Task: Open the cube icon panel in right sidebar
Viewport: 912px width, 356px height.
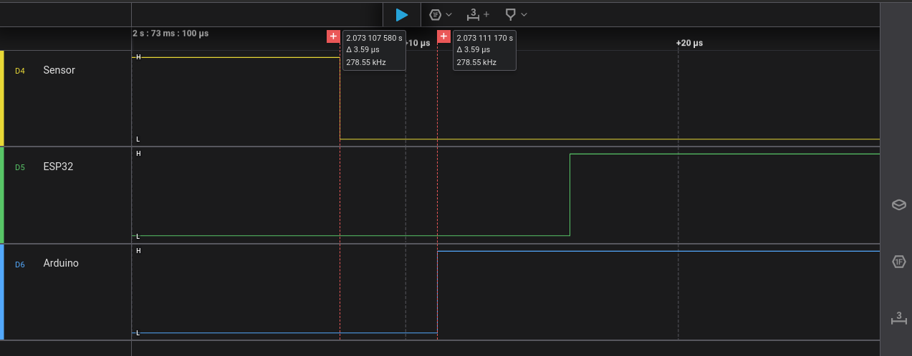Action: coord(898,205)
